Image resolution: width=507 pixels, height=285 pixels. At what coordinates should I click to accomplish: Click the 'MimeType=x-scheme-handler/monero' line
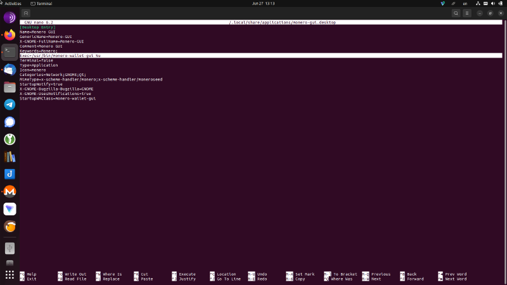tap(91, 80)
